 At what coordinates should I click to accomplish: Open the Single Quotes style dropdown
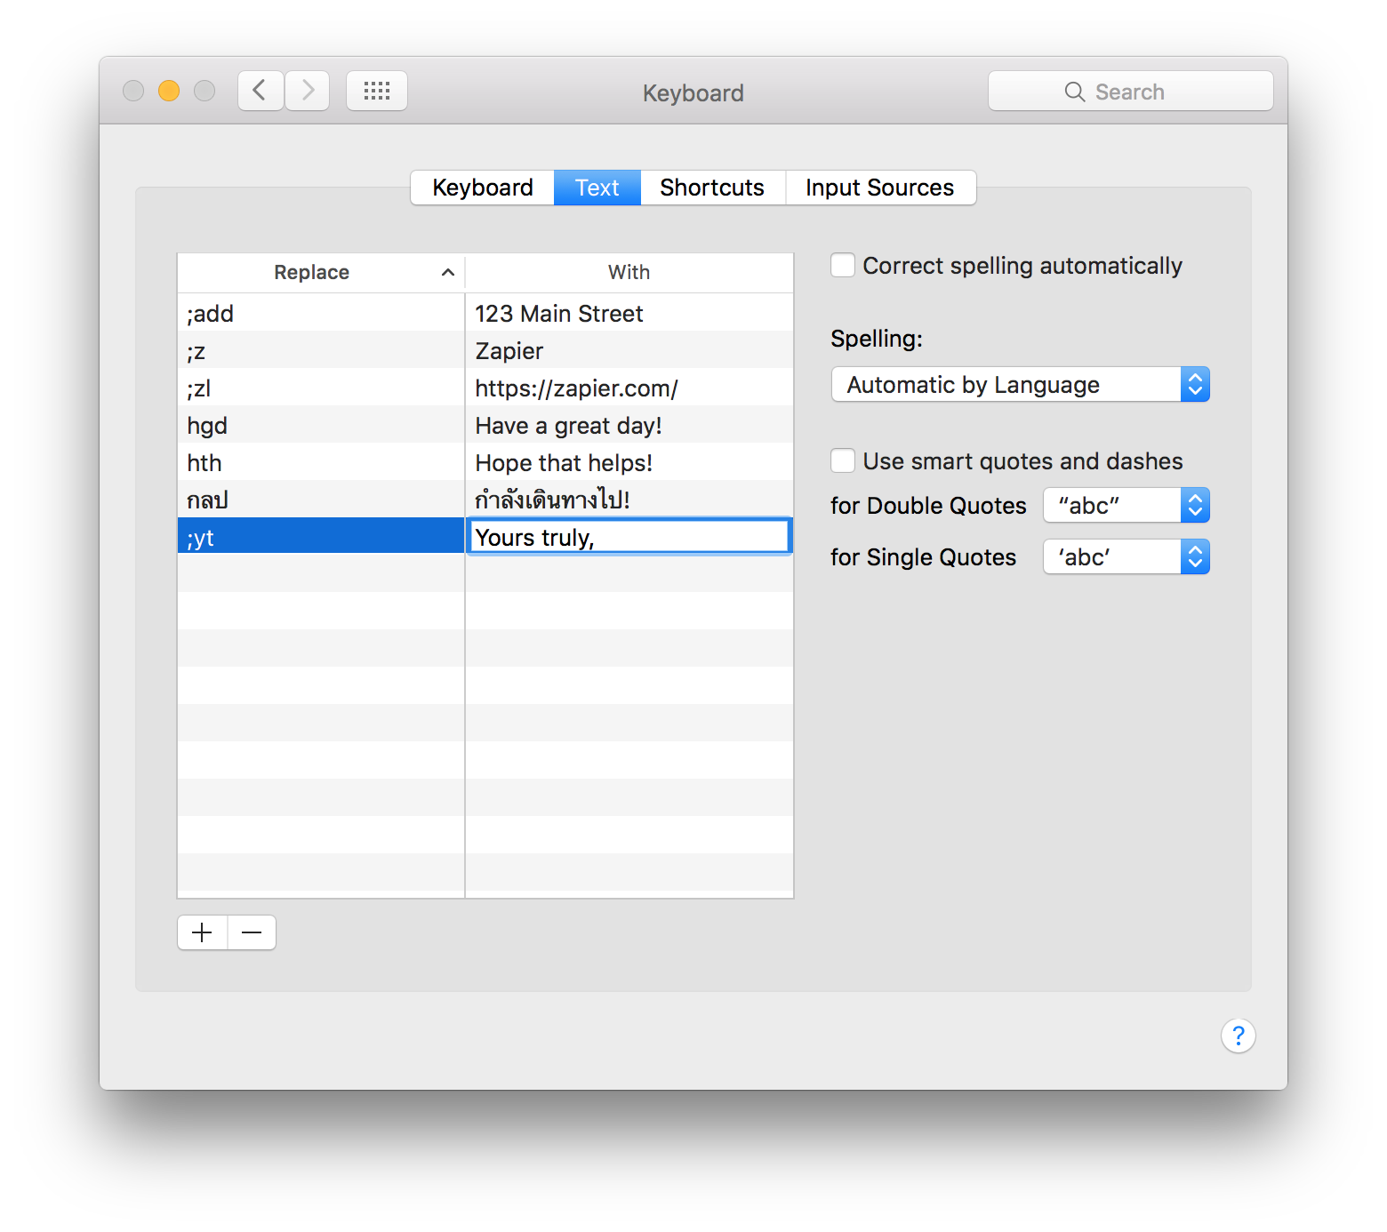[1126, 556]
